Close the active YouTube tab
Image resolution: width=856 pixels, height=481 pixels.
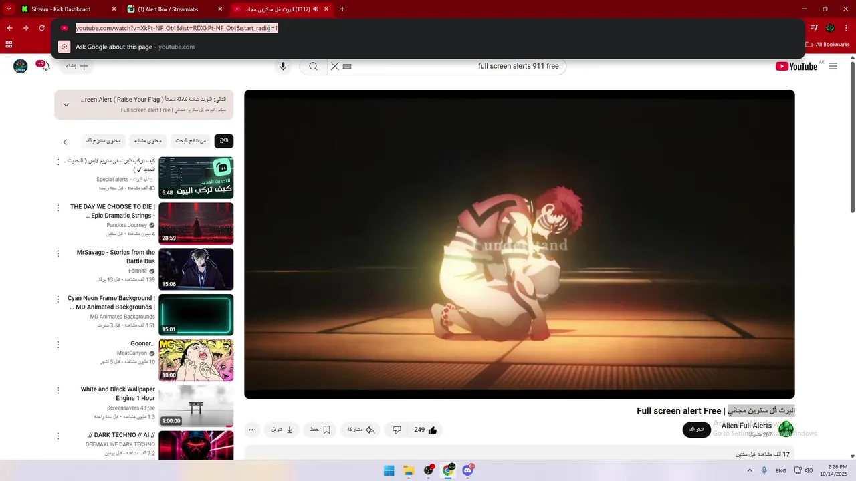tap(326, 9)
